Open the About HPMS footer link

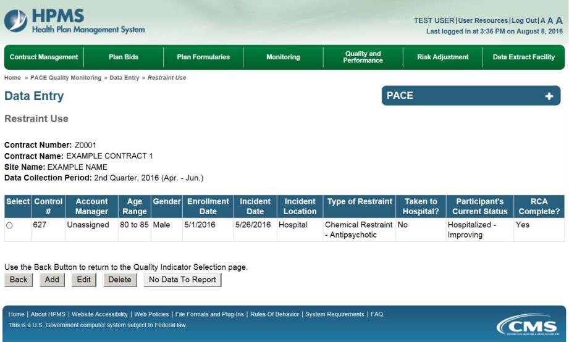pyautogui.click(x=48, y=314)
